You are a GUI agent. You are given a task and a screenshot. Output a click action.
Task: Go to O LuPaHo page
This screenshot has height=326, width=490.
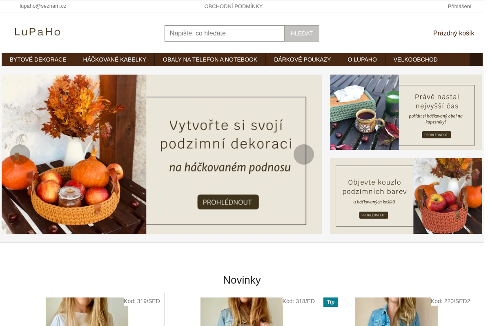[x=362, y=59]
